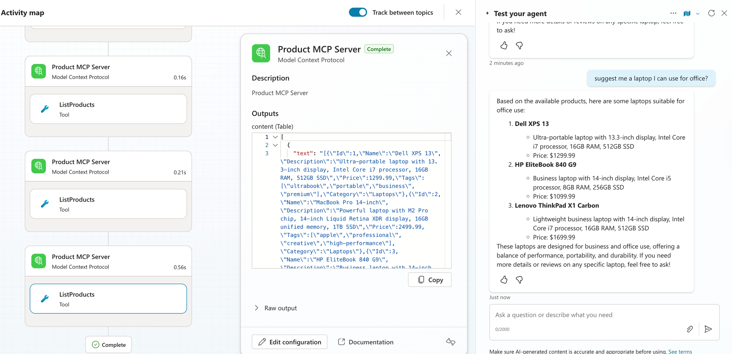The height and width of the screenshot is (354, 732).
Task: Click the Copy button
Action: (x=430, y=280)
